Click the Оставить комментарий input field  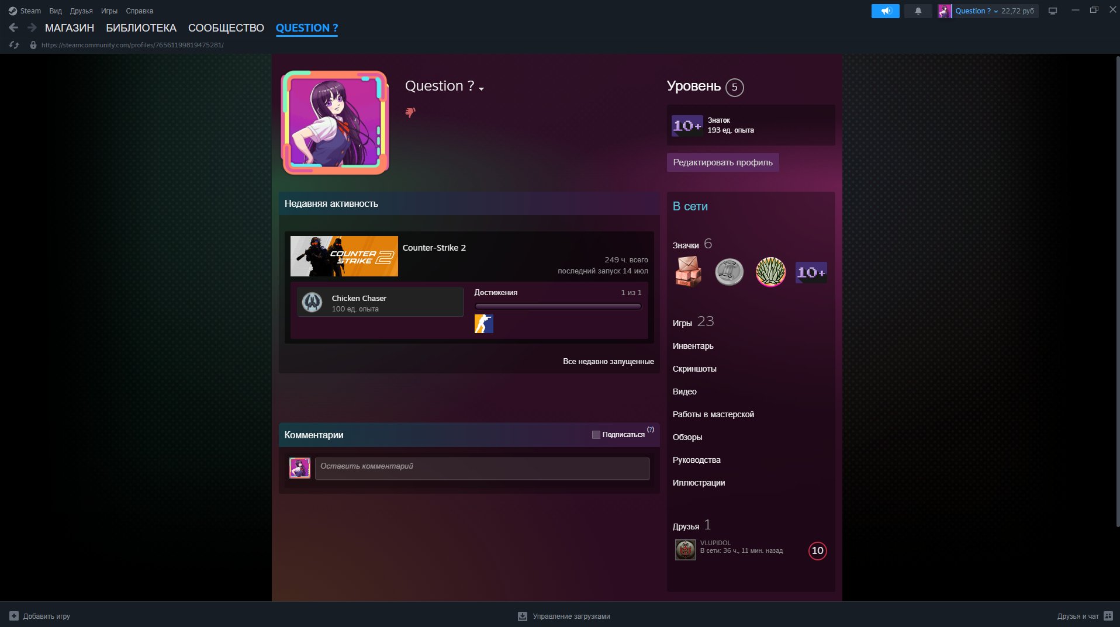(481, 468)
